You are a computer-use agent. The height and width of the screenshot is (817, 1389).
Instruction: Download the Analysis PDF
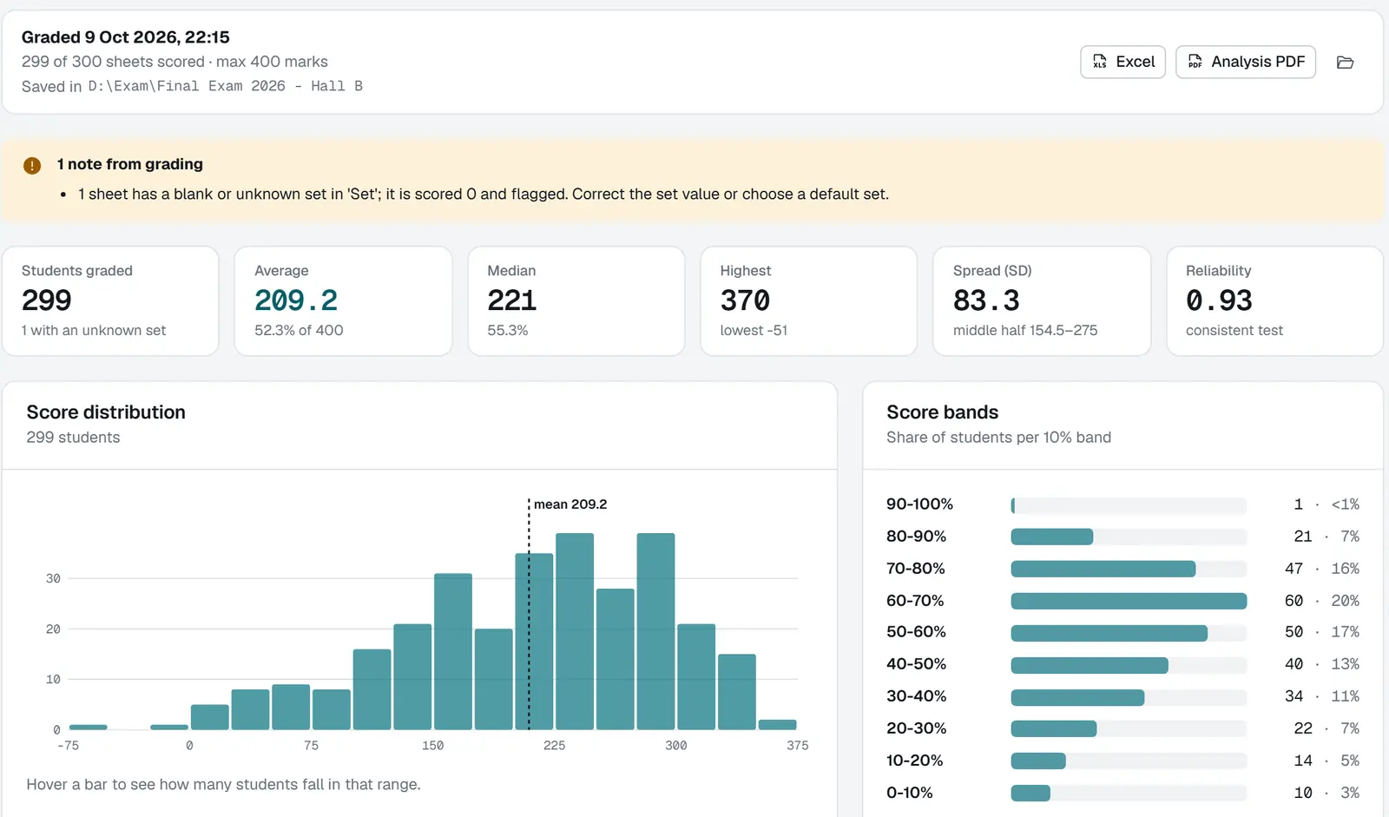(1246, 62)
